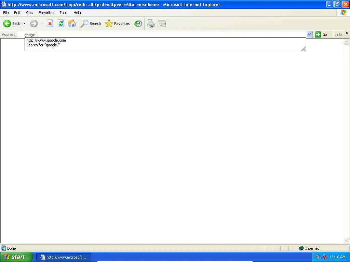Open the Windows Start button
Viewport: 350px width, 262px height.
pyautogui.click(x=16, y=257)
